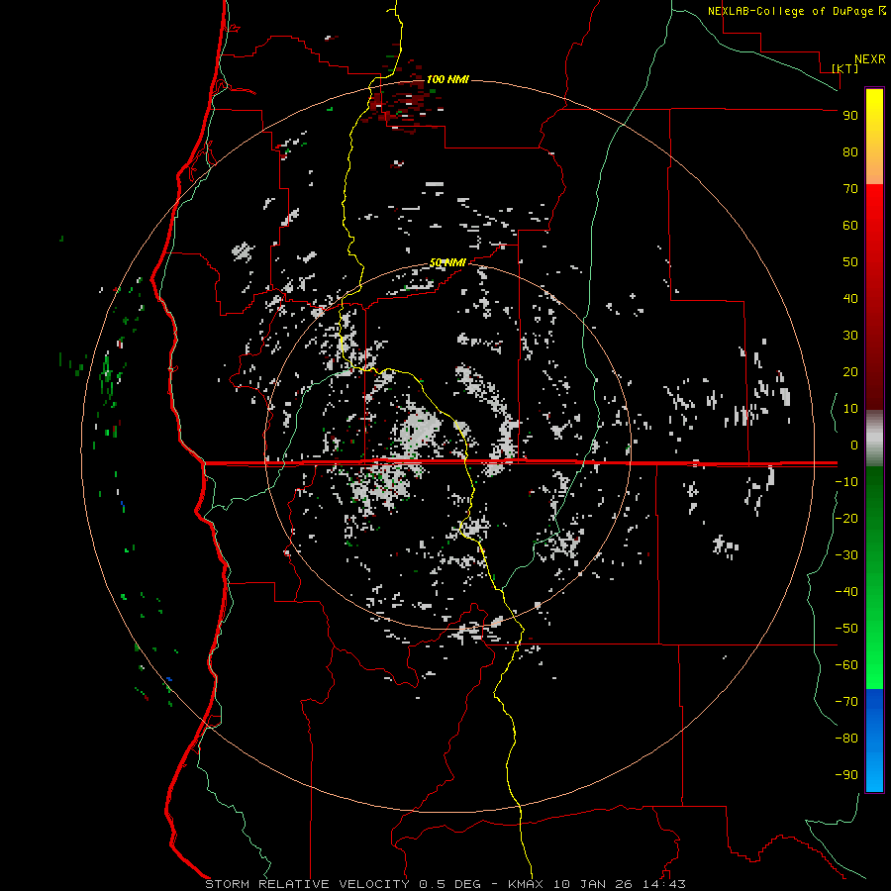Screen dimensions: 891x891
Task: Click the -70 value on the velocity scale
Action: coord(846,702)
